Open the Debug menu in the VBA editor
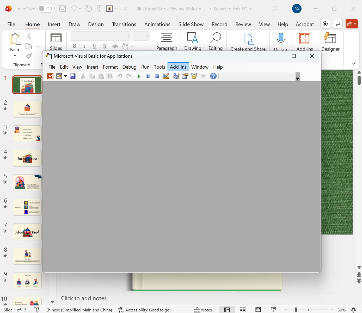362x313 pixels. tap(129, 67)
